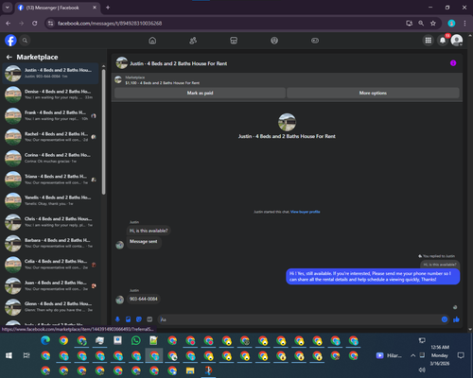Click the blue 'Yes, still available' reply bubble

(x=373, y=277)
